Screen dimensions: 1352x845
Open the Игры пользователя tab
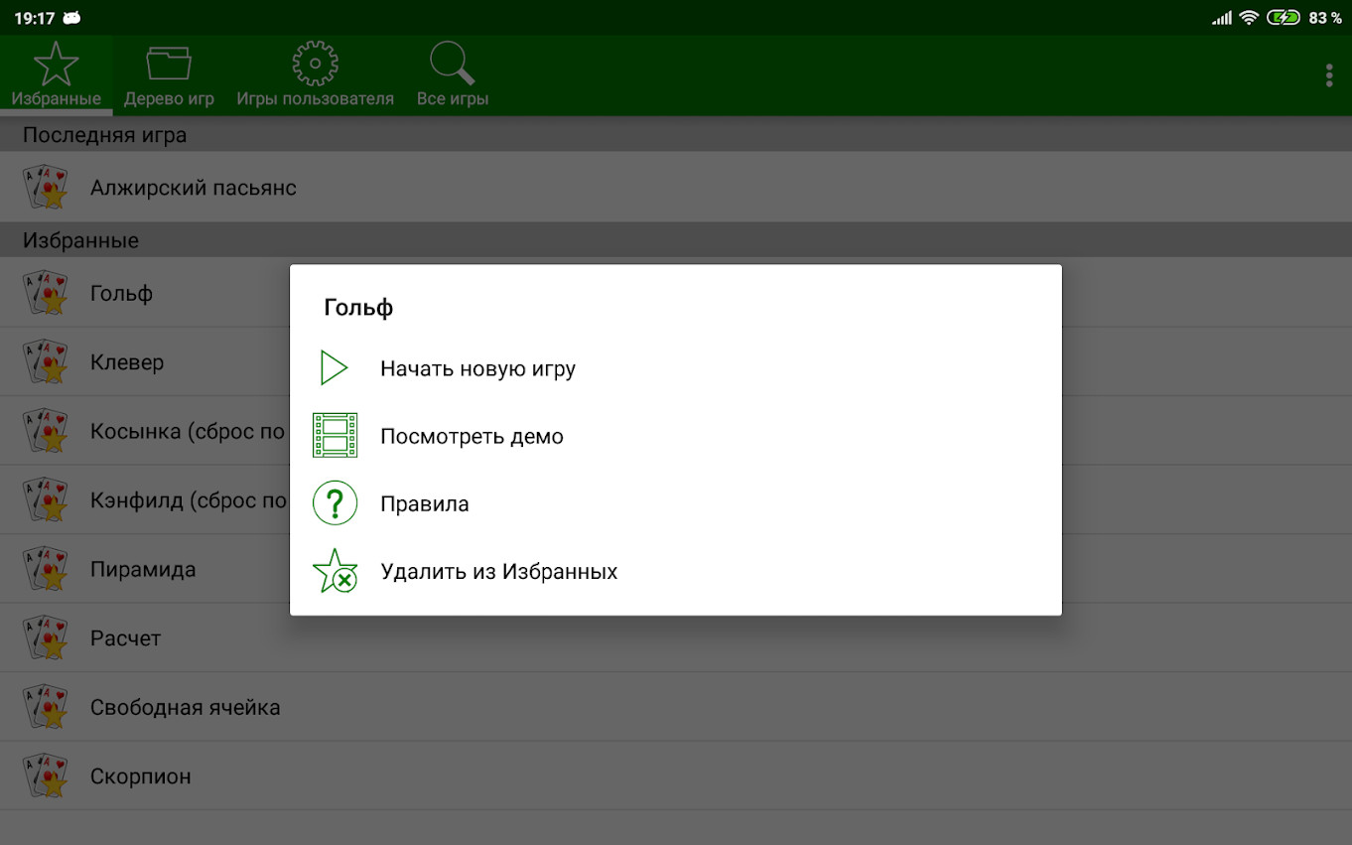click(x=315, y=75)
